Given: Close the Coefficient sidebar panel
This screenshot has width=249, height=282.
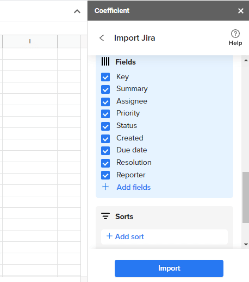Looking at the screenshot, I should click(241, 11).
